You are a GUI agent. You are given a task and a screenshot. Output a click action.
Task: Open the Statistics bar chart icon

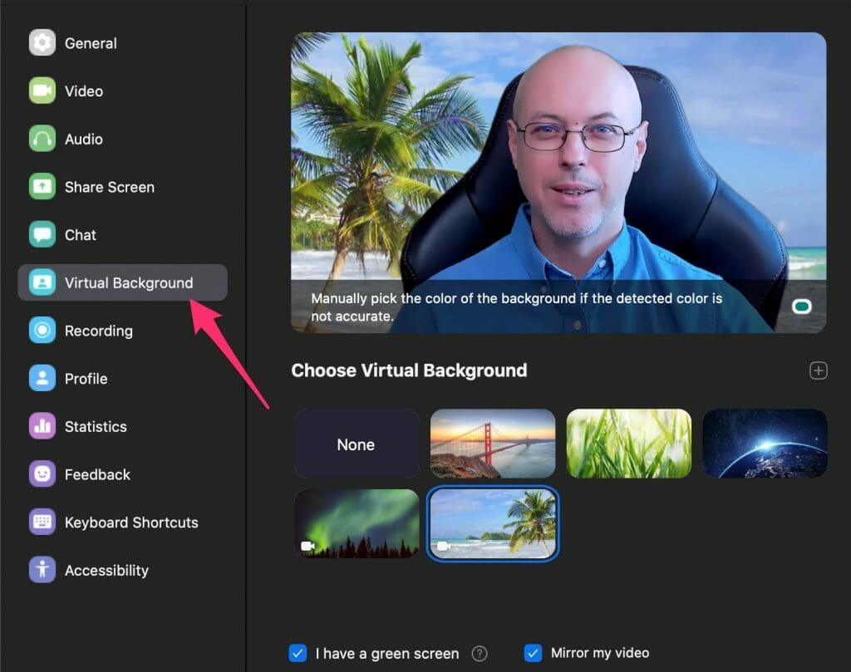tap(42, 427)
